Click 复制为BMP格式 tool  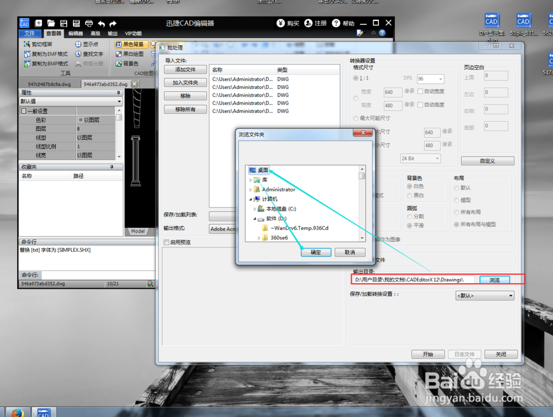point(45,64)
